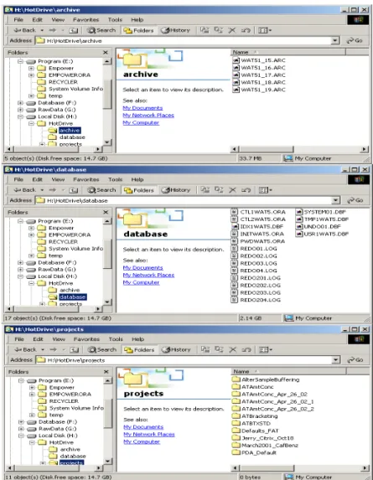Click My Documents link in archive window

[142, 108]
